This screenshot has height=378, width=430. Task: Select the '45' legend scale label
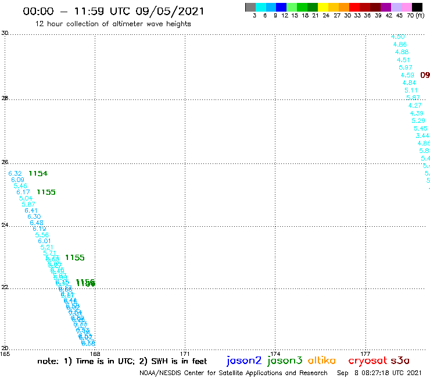tap(399, 16)
